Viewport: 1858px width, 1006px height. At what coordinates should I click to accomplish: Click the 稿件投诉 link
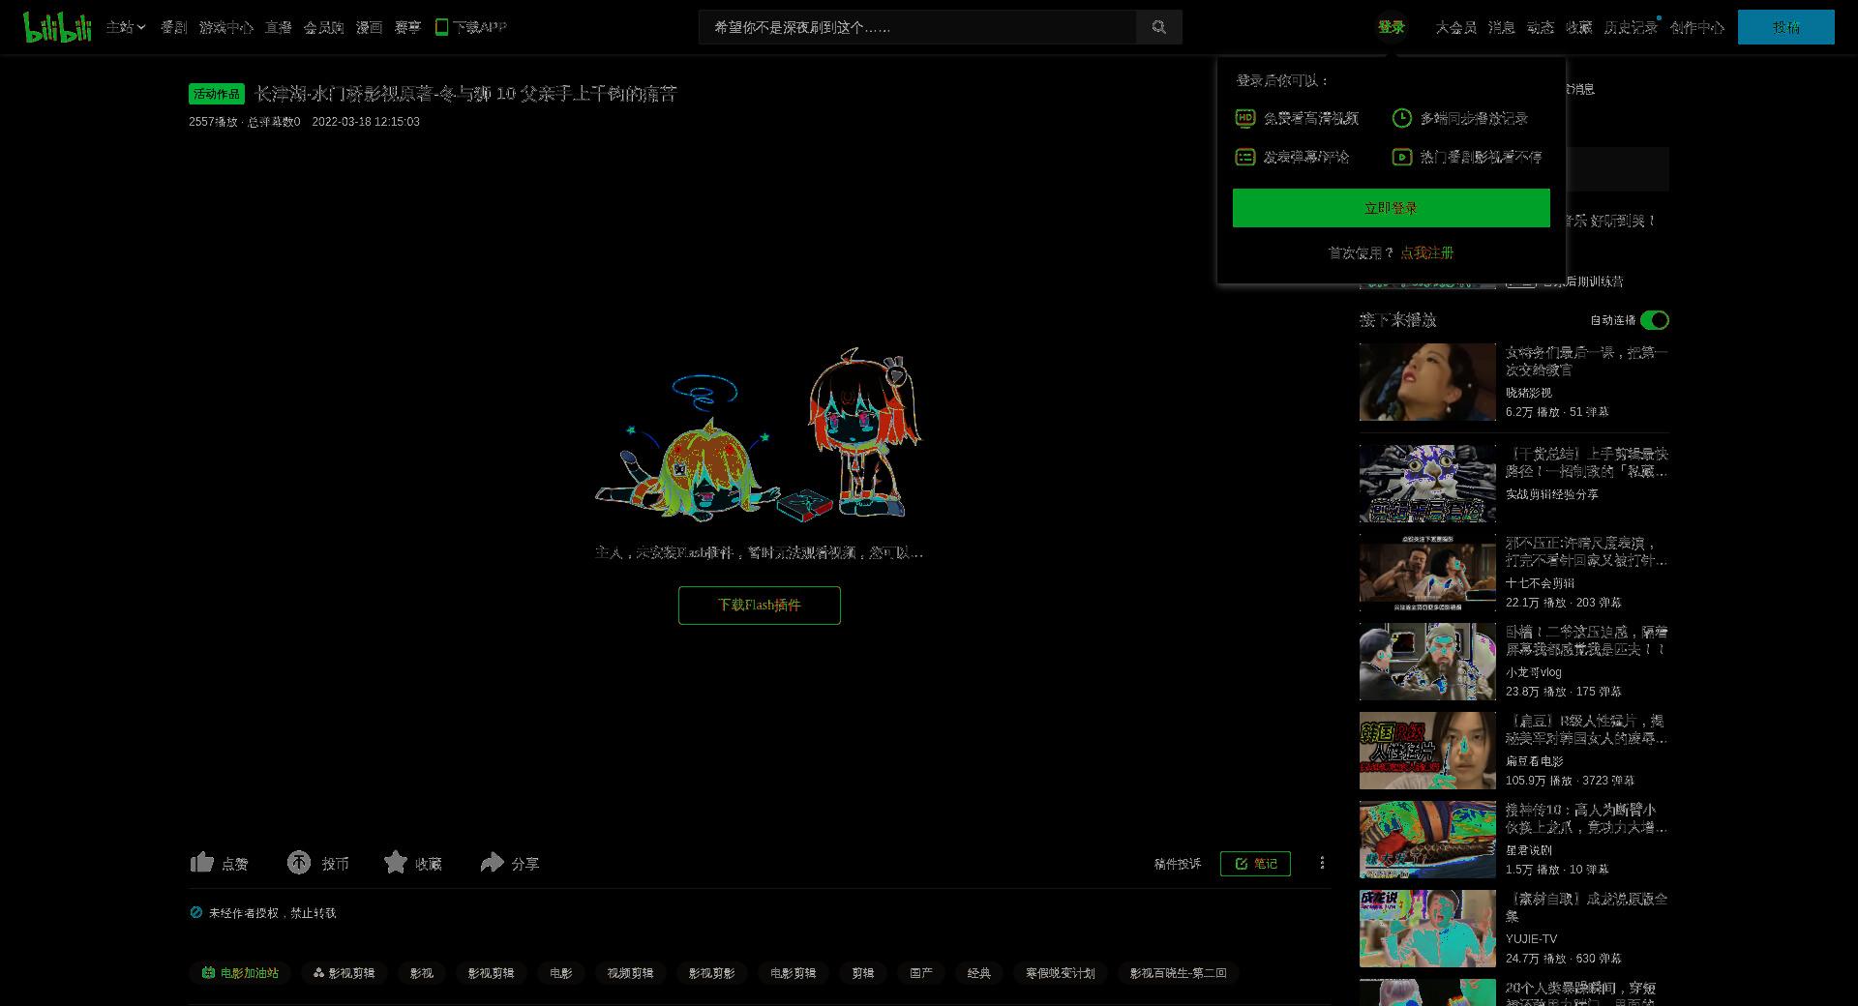pyautogui.click(x=1178, y=864)
